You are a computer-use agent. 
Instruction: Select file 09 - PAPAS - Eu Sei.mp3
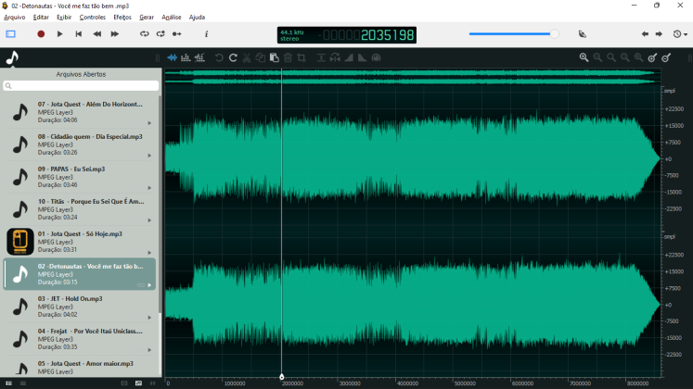pyautogui.click(x=80, y=177)
